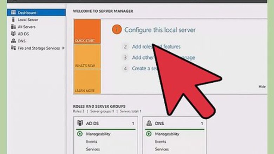274x154 pixels.
Task: Click the Dashboard grid icon in sidebar
Action: (x=13, y=13)
